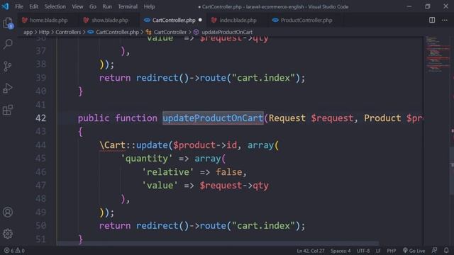Change indentation via Spaces: 4
The height and width of the screenshot is (255, 454).
(340, 251)
